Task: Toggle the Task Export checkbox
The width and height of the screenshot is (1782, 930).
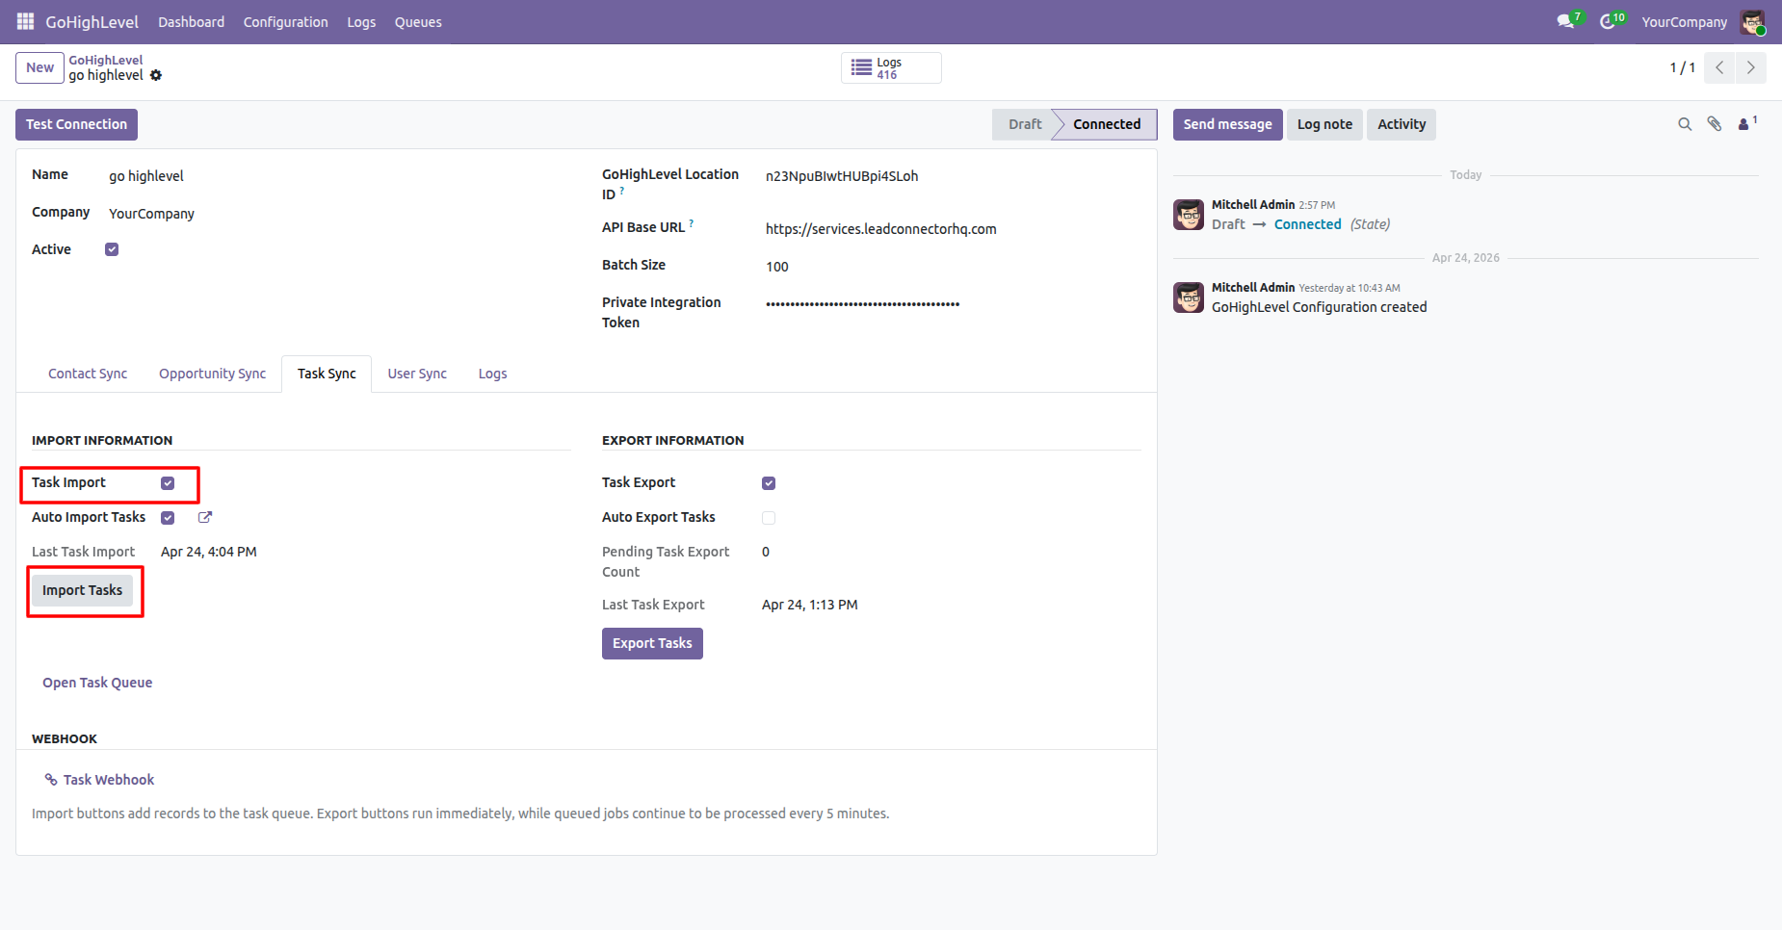Action: 769,483
